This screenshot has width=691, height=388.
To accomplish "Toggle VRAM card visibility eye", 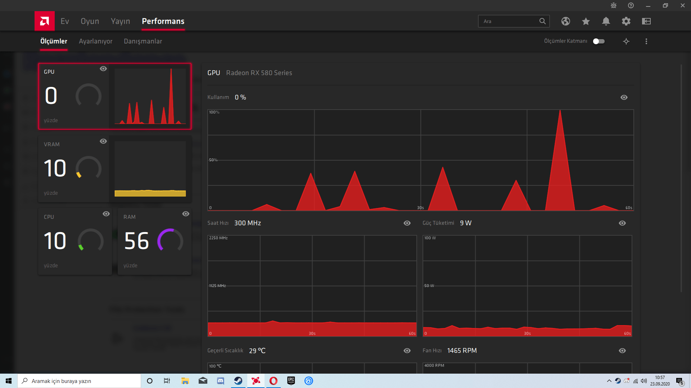I will (x=103, y=141).
